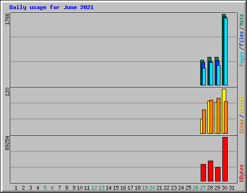Click day label 15 on the x-axis
Screen dimensions: 247x193
pos(116,188)
